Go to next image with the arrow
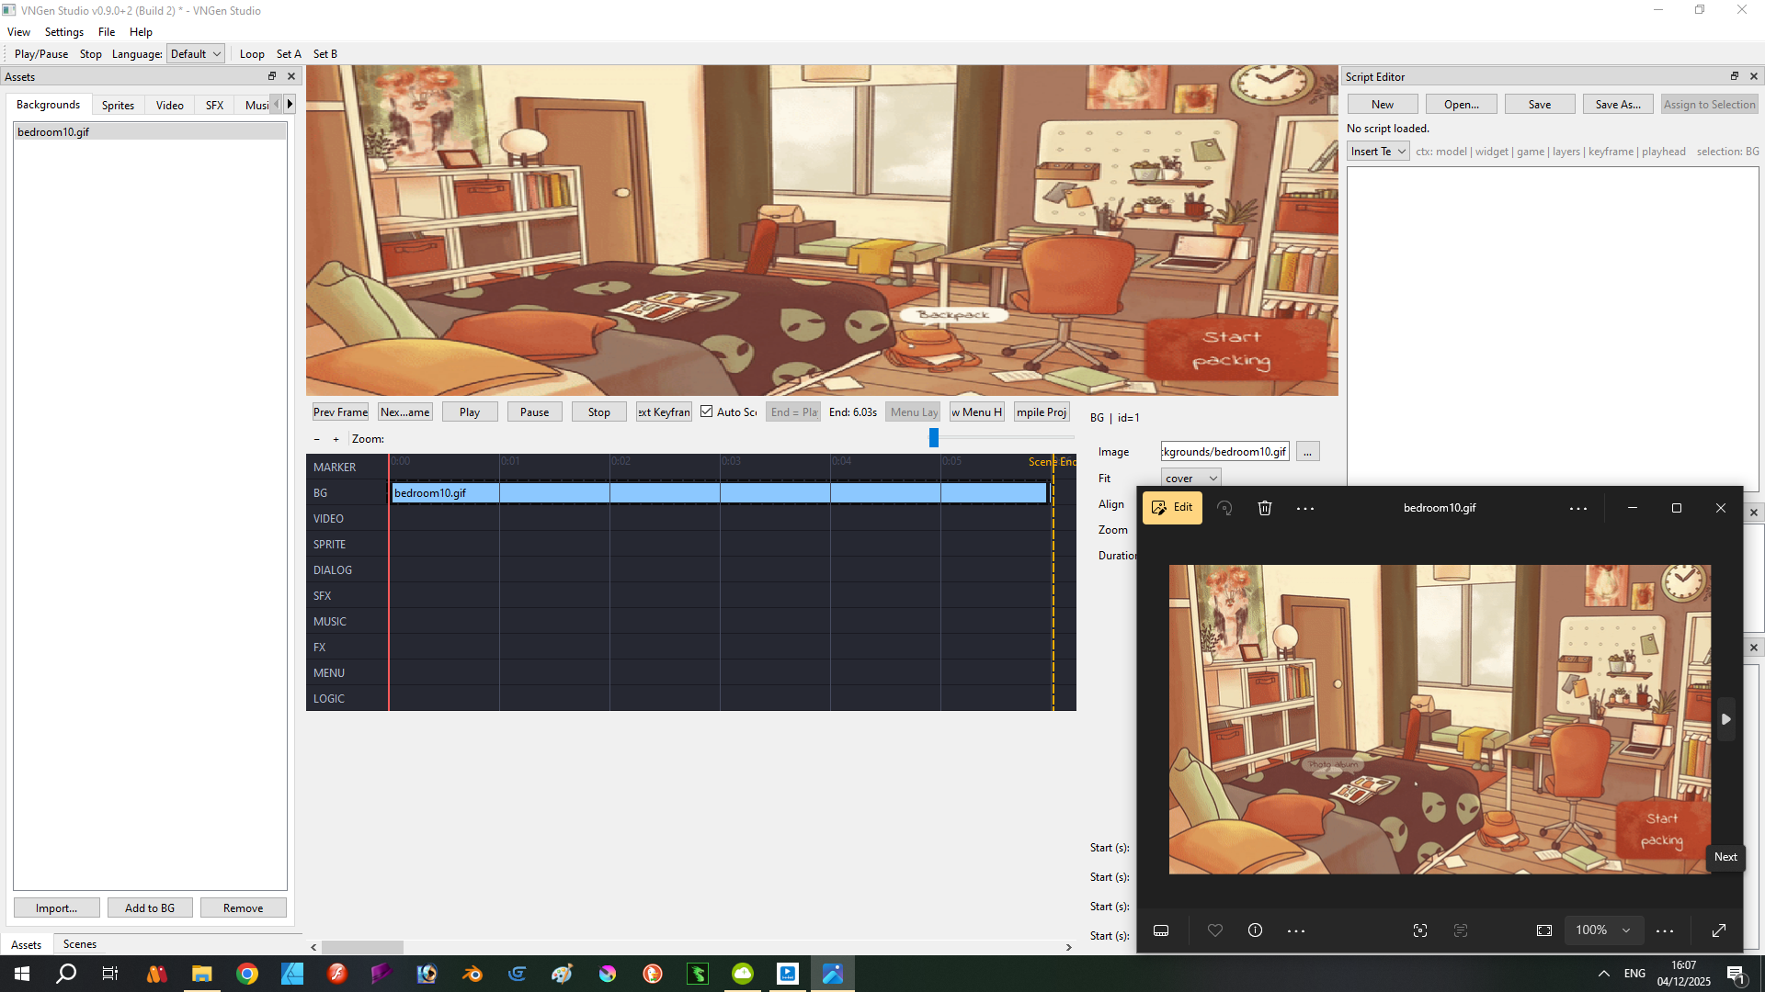 click(x=1725, y=719)
